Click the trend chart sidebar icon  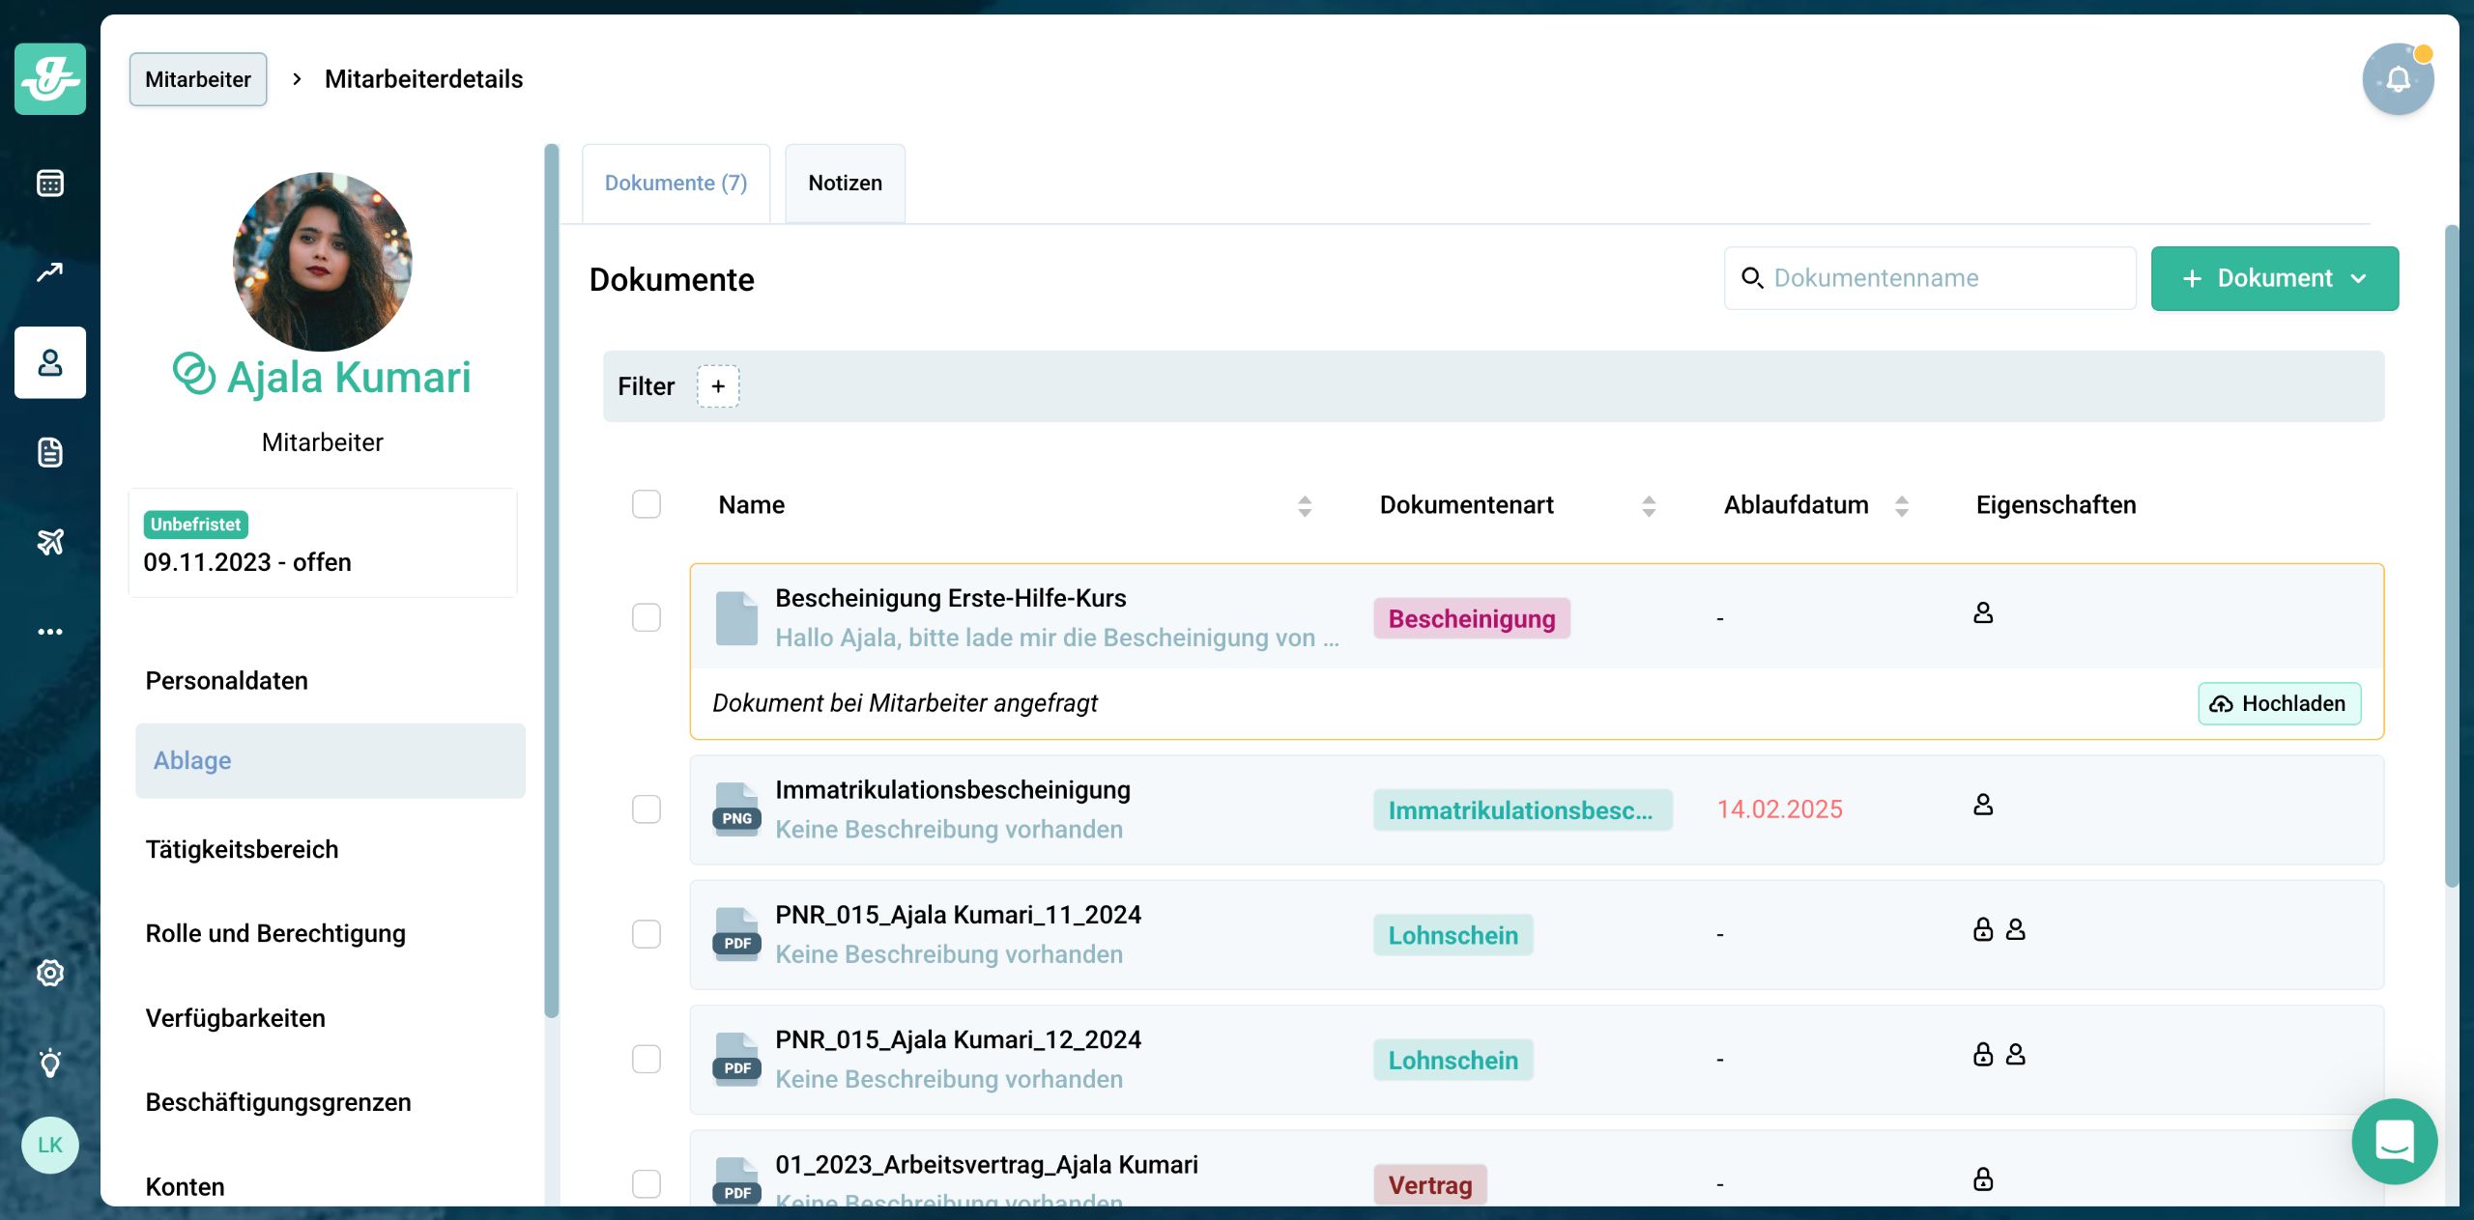(50, 272)
